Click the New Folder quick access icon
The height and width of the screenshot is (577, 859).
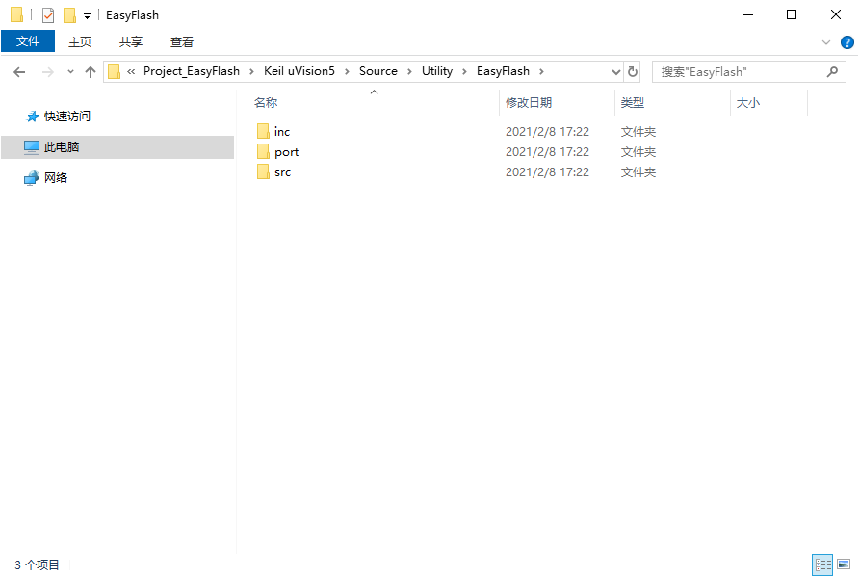(69, 15)
